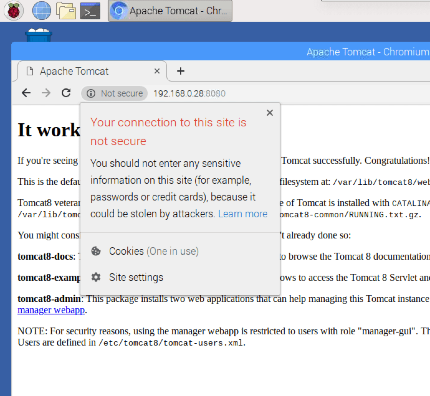This screenshot has height=396, width=430.
Task: Click the gear icon beside Site settings
Action: pyautogui.click(x=96, y=277)
